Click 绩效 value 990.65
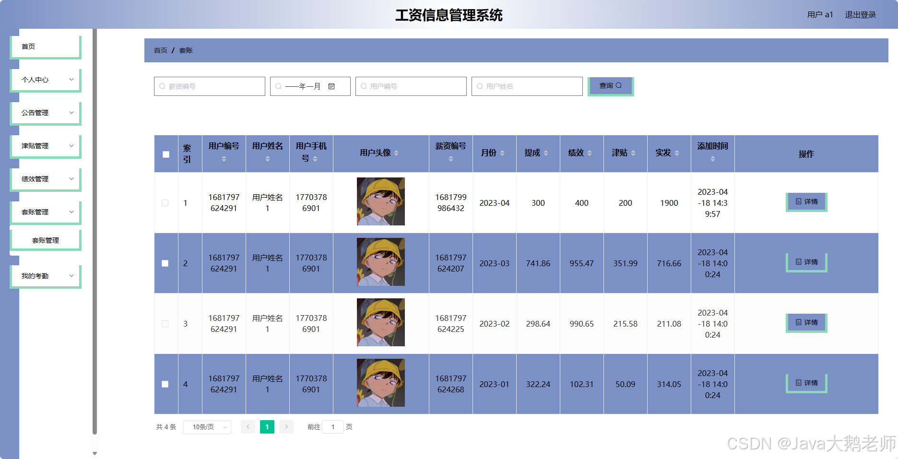This screenshot has width=898, height=459. (582, 324)
